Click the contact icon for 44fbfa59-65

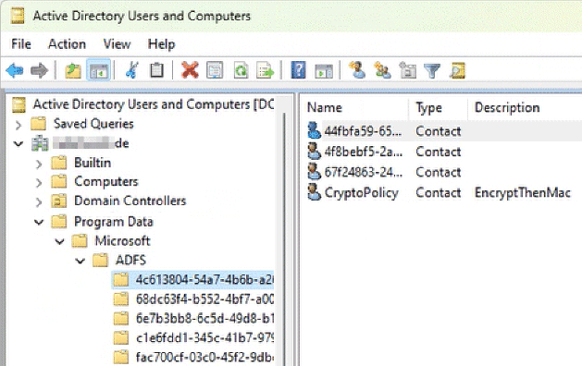(314, 130)
